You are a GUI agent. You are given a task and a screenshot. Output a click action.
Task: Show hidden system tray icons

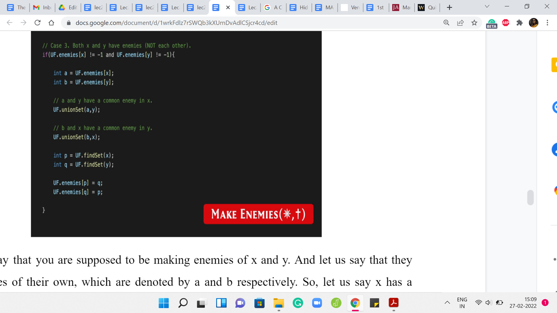click(447, 303)
